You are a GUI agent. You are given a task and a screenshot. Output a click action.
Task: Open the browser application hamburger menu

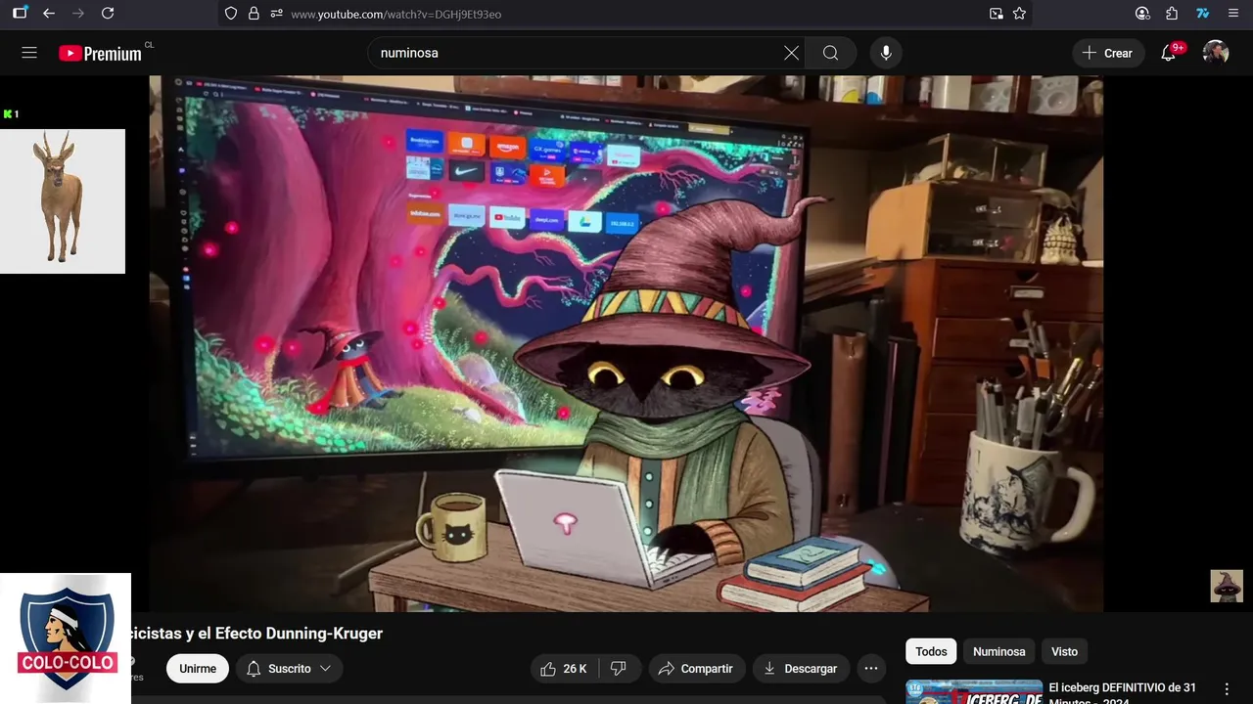pos(1232,14)
